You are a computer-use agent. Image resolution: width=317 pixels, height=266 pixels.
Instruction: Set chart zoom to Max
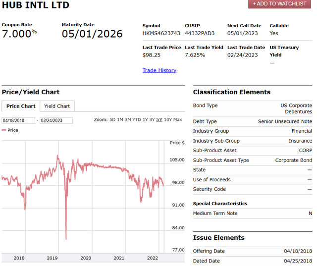click(x=177, y=120)
